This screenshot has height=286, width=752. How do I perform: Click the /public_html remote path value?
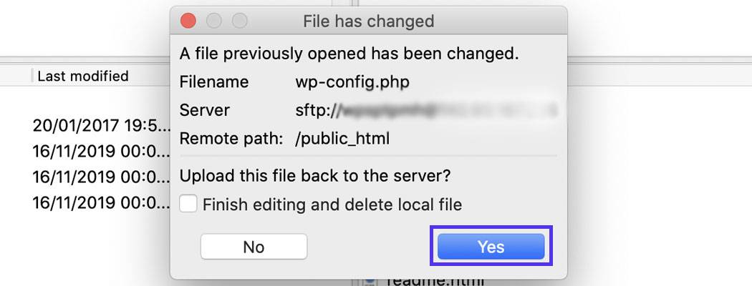(x=342, y=139)
